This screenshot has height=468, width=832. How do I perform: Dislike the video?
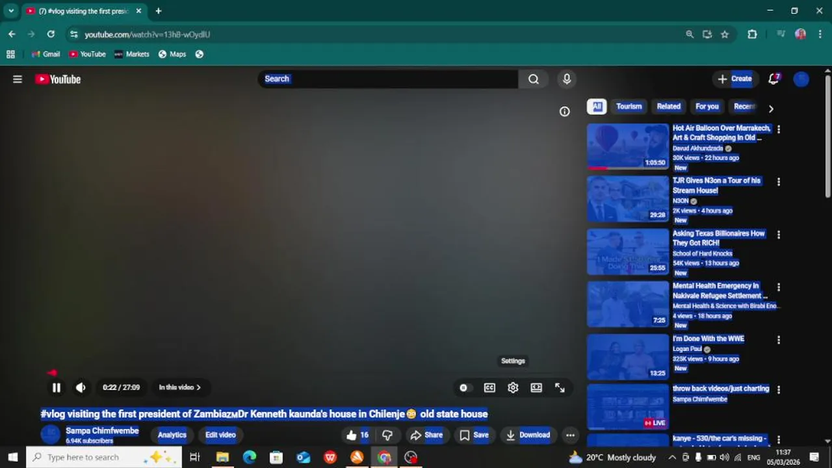pyautogui.click(x=387, y=435)
